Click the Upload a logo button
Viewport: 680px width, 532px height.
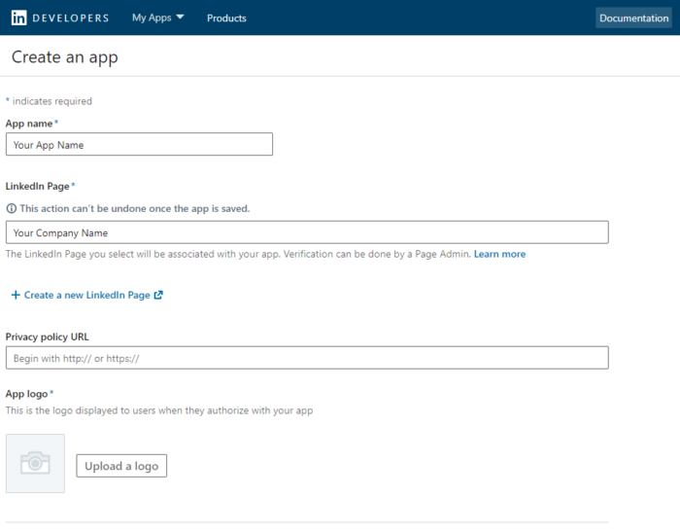[121, 466]
